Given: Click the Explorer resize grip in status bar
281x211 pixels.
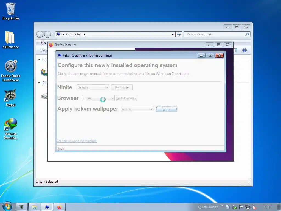Looking at the screenshot, I should (x=249, y=183).
